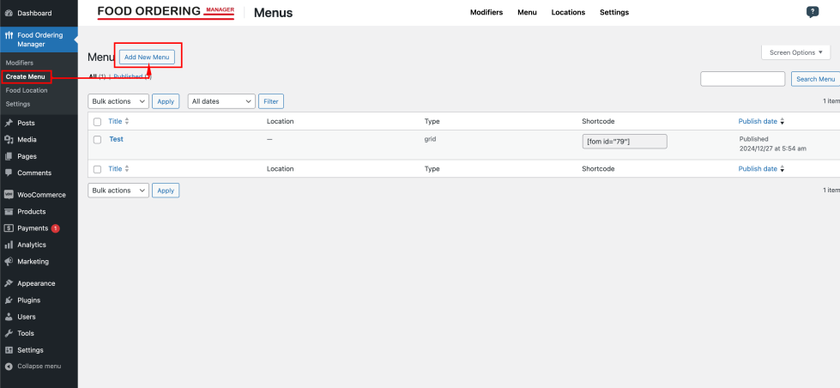
Task: Click the Add New Menu button
Action: 148,57
